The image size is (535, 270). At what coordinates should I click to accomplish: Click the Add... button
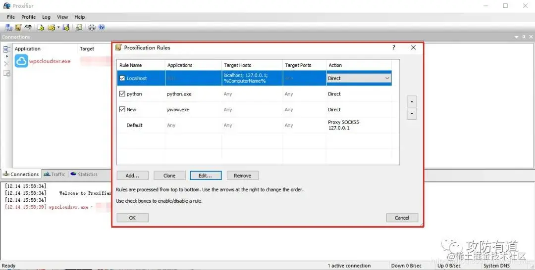(132, 176)
